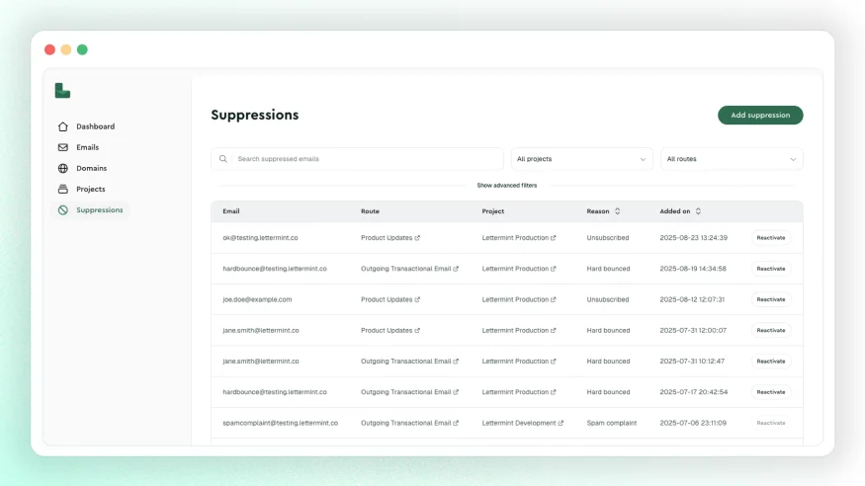Viewport: 865px width, 486px height.
Task: Open Lettermint Development project link
Action: 519,423
